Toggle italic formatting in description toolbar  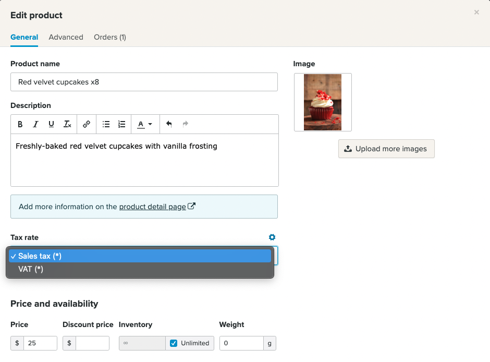(35, 124)
